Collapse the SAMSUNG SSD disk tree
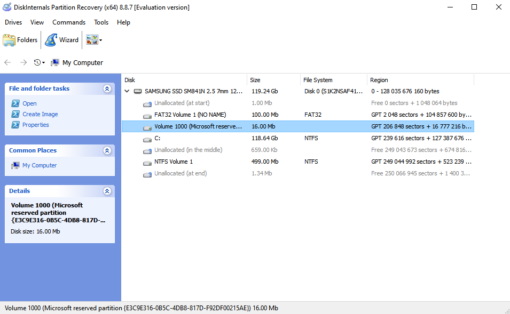Image resolution: width=510 pixels, height=314 pixels. click(127, 92)
